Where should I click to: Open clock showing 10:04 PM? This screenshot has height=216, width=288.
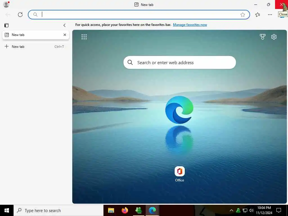264,210
